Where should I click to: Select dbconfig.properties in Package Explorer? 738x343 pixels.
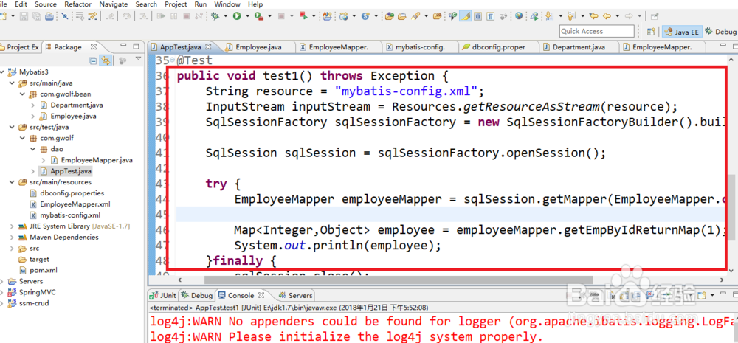click(x=72, y=193)
